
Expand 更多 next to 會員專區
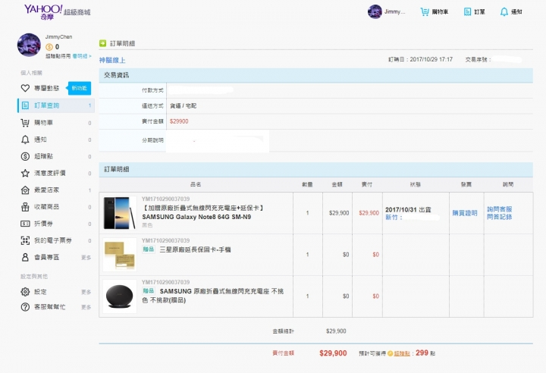86,257
